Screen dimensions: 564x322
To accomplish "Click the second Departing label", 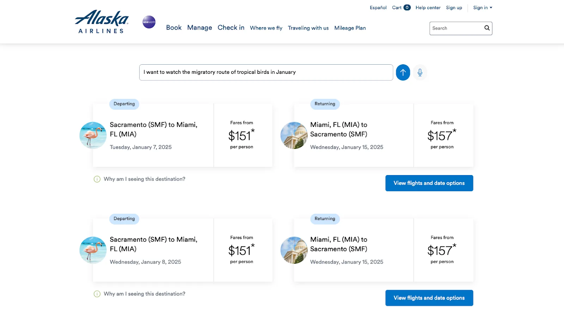I will coord(124,219).
